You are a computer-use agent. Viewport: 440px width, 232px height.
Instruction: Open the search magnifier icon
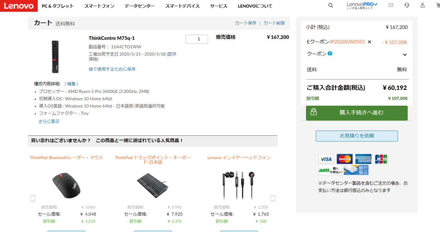[x=331, y=5]
